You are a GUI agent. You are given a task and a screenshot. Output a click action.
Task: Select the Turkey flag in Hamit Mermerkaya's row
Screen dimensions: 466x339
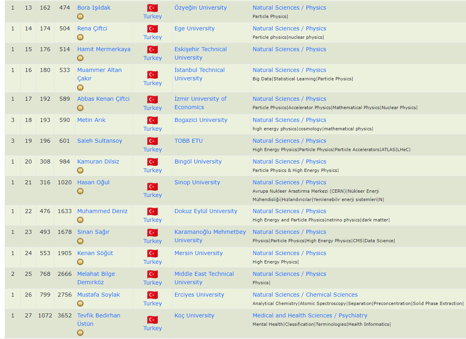click(x=153, y=50)
